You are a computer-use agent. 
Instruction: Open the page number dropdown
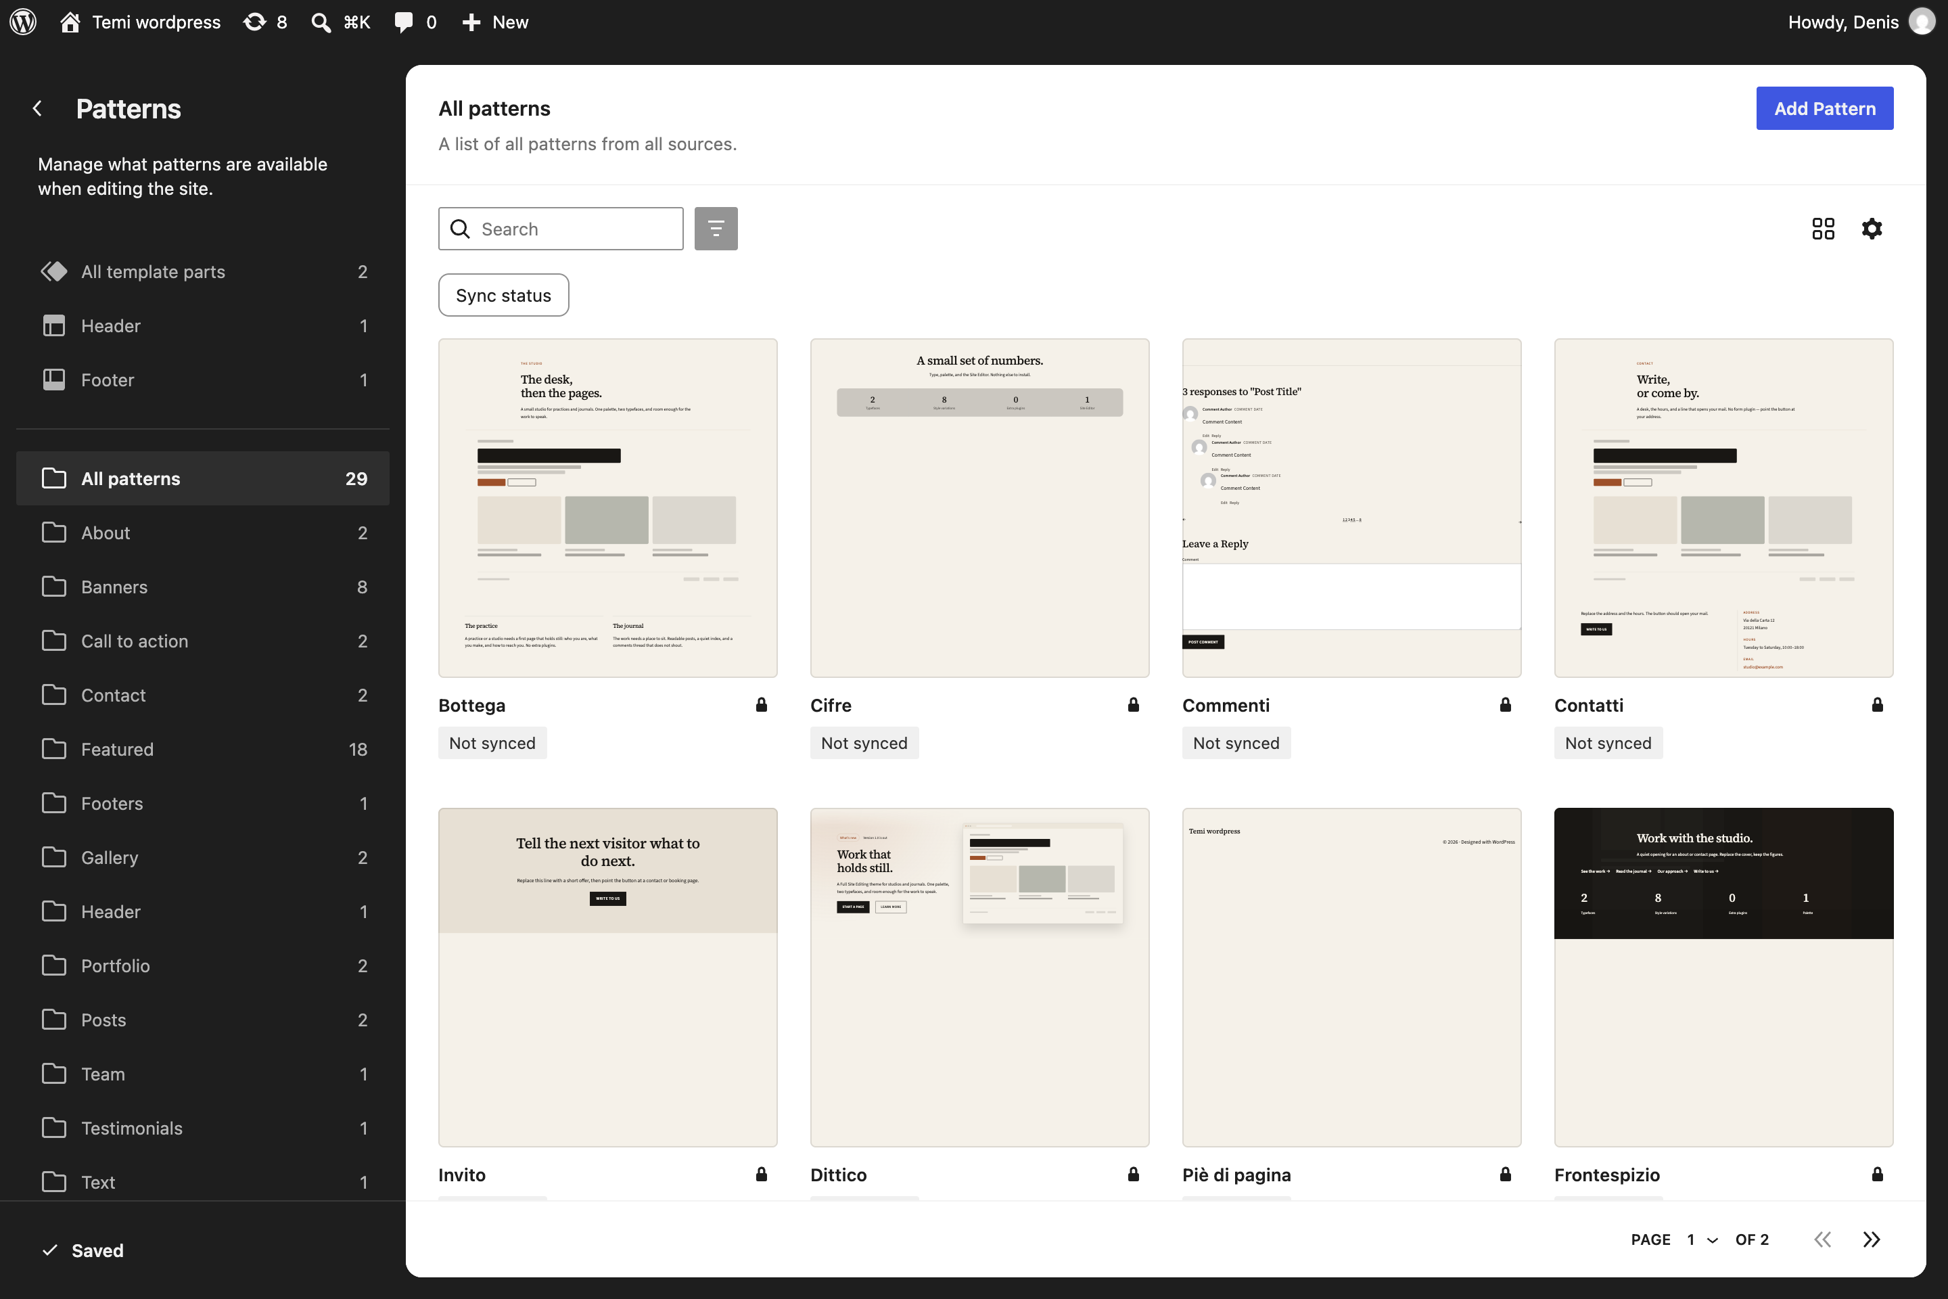click(1702, 1239)
